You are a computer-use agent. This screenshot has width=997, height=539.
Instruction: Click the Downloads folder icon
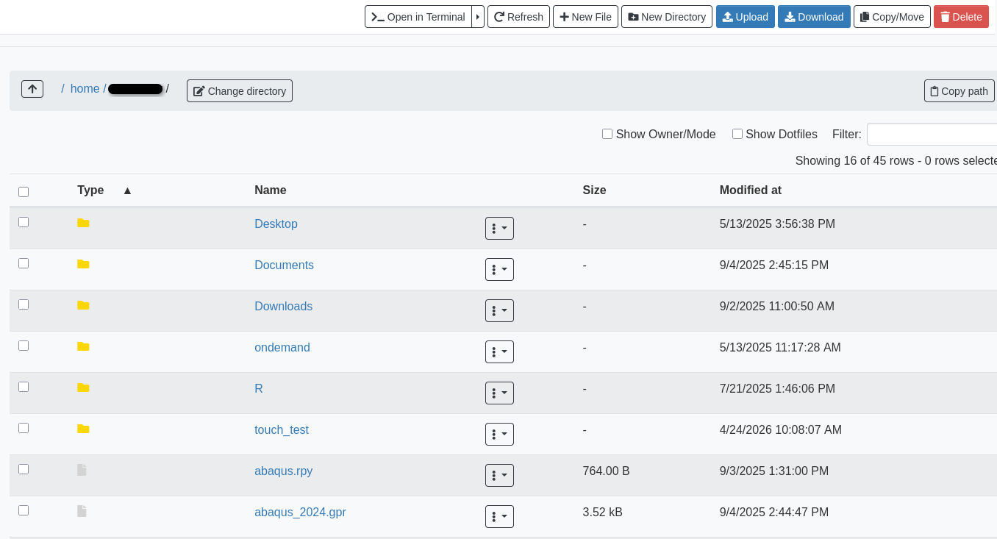point(83,305)
